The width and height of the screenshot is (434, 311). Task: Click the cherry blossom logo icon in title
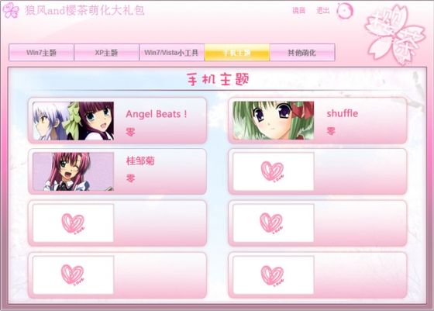point(11,10)
